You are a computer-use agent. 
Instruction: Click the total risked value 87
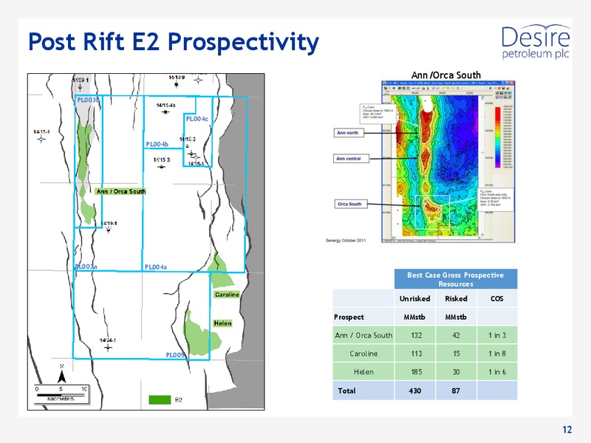tap(456, 391)
